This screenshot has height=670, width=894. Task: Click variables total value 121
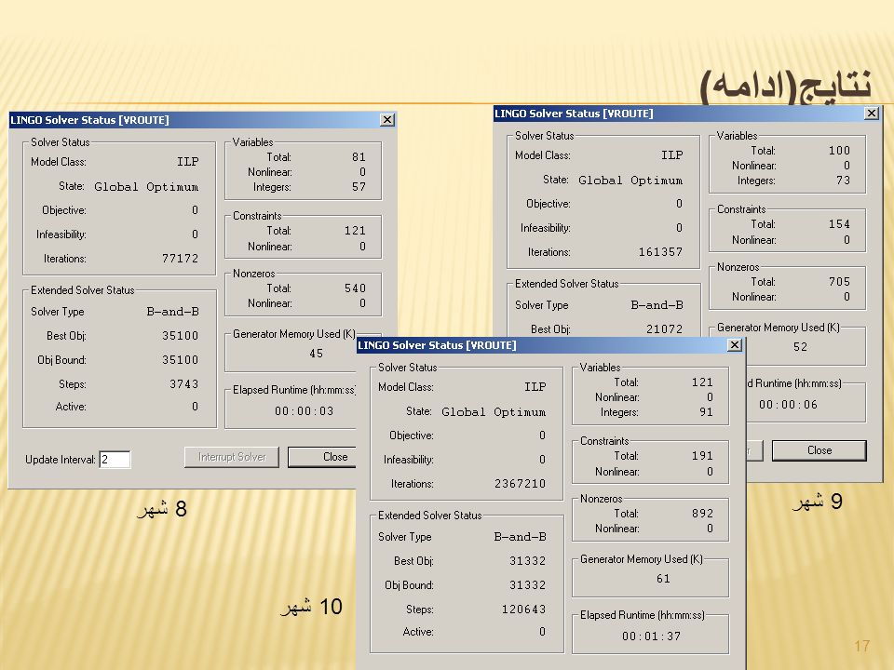point(702,382)
